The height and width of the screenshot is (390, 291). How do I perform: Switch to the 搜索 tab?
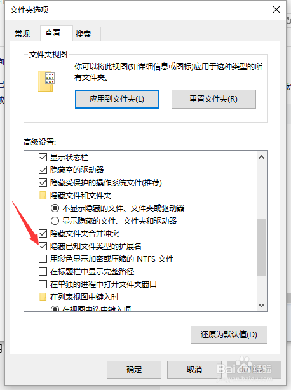pyautogui.click(x=83, y=34)
